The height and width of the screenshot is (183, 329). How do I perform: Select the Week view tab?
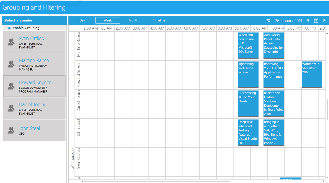pos(108,20)
